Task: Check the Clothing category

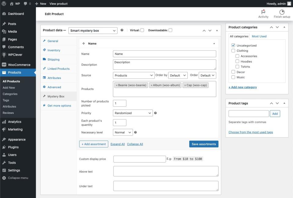Action: 233,51
